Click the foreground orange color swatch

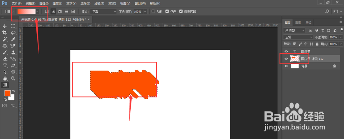click(8, 93)
